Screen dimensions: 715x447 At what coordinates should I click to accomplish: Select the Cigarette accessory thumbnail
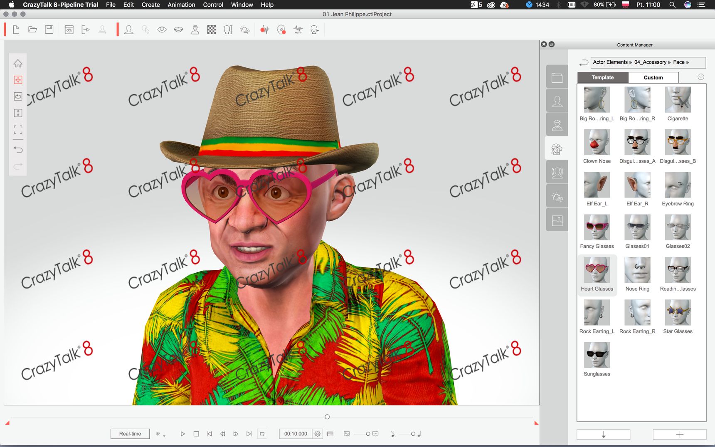(x=678, y=99)
